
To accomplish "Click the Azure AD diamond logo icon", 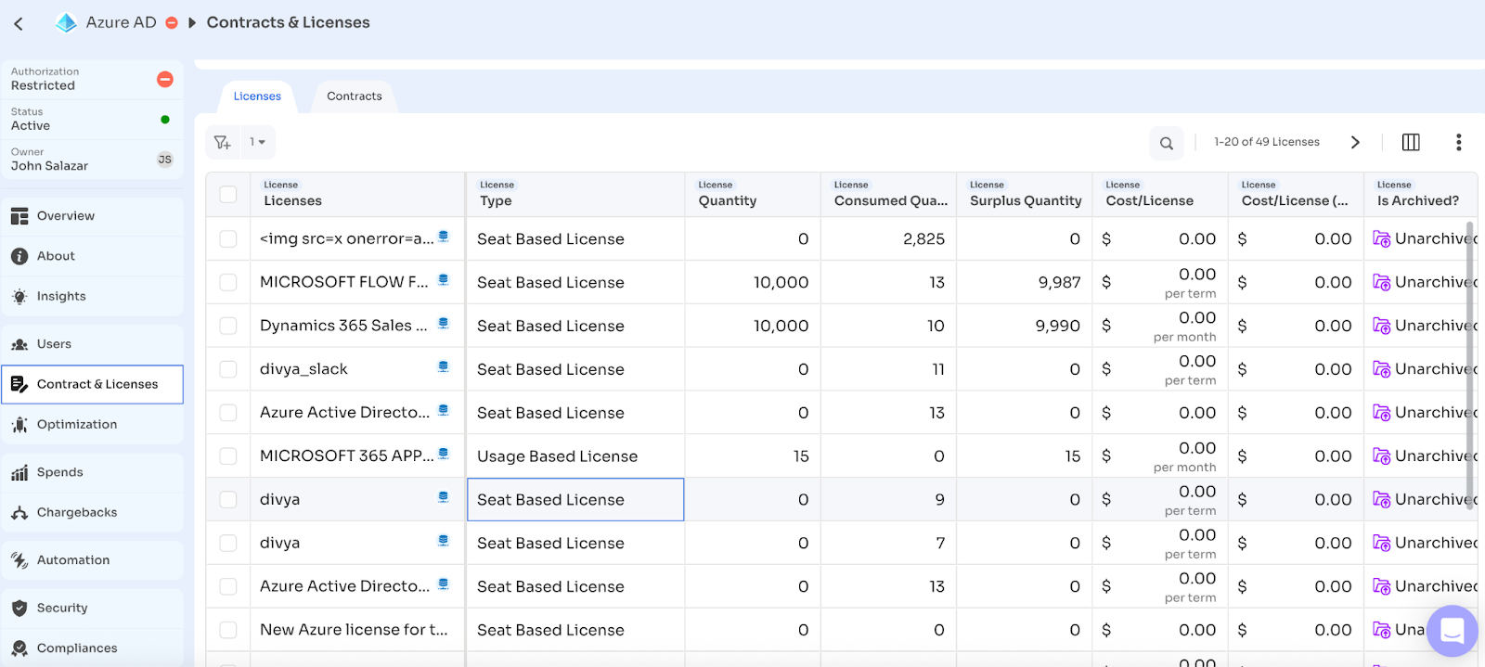I will coord(66,22).
